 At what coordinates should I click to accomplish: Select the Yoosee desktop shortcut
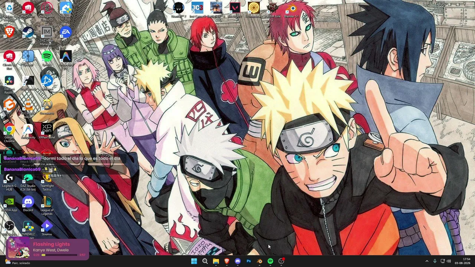(66, 10)
